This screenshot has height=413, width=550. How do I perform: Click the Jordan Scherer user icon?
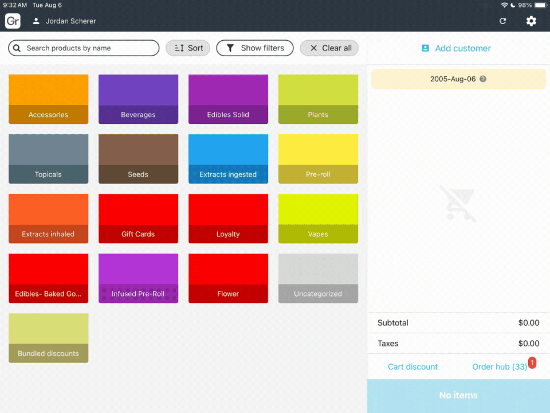tap(36, 21)
